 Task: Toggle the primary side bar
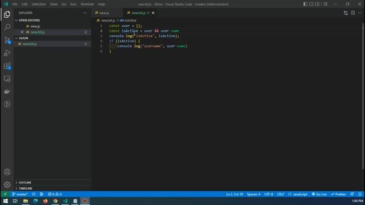[305, 4]
